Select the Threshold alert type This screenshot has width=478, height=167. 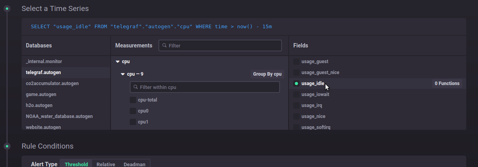76,164
